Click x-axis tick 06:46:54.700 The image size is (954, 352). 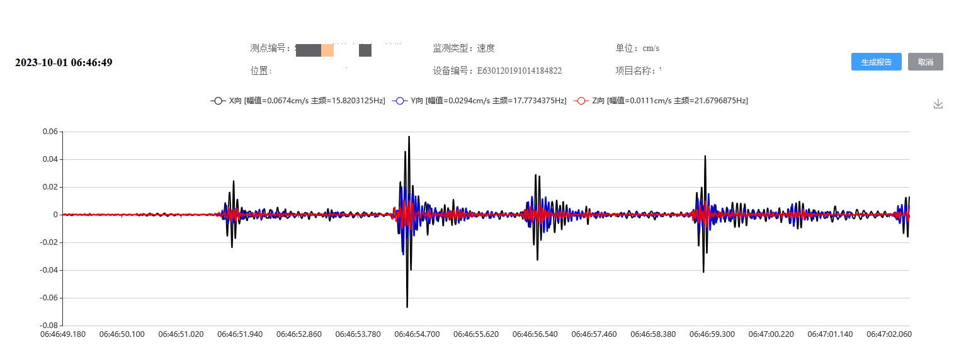tap(416, 334)
